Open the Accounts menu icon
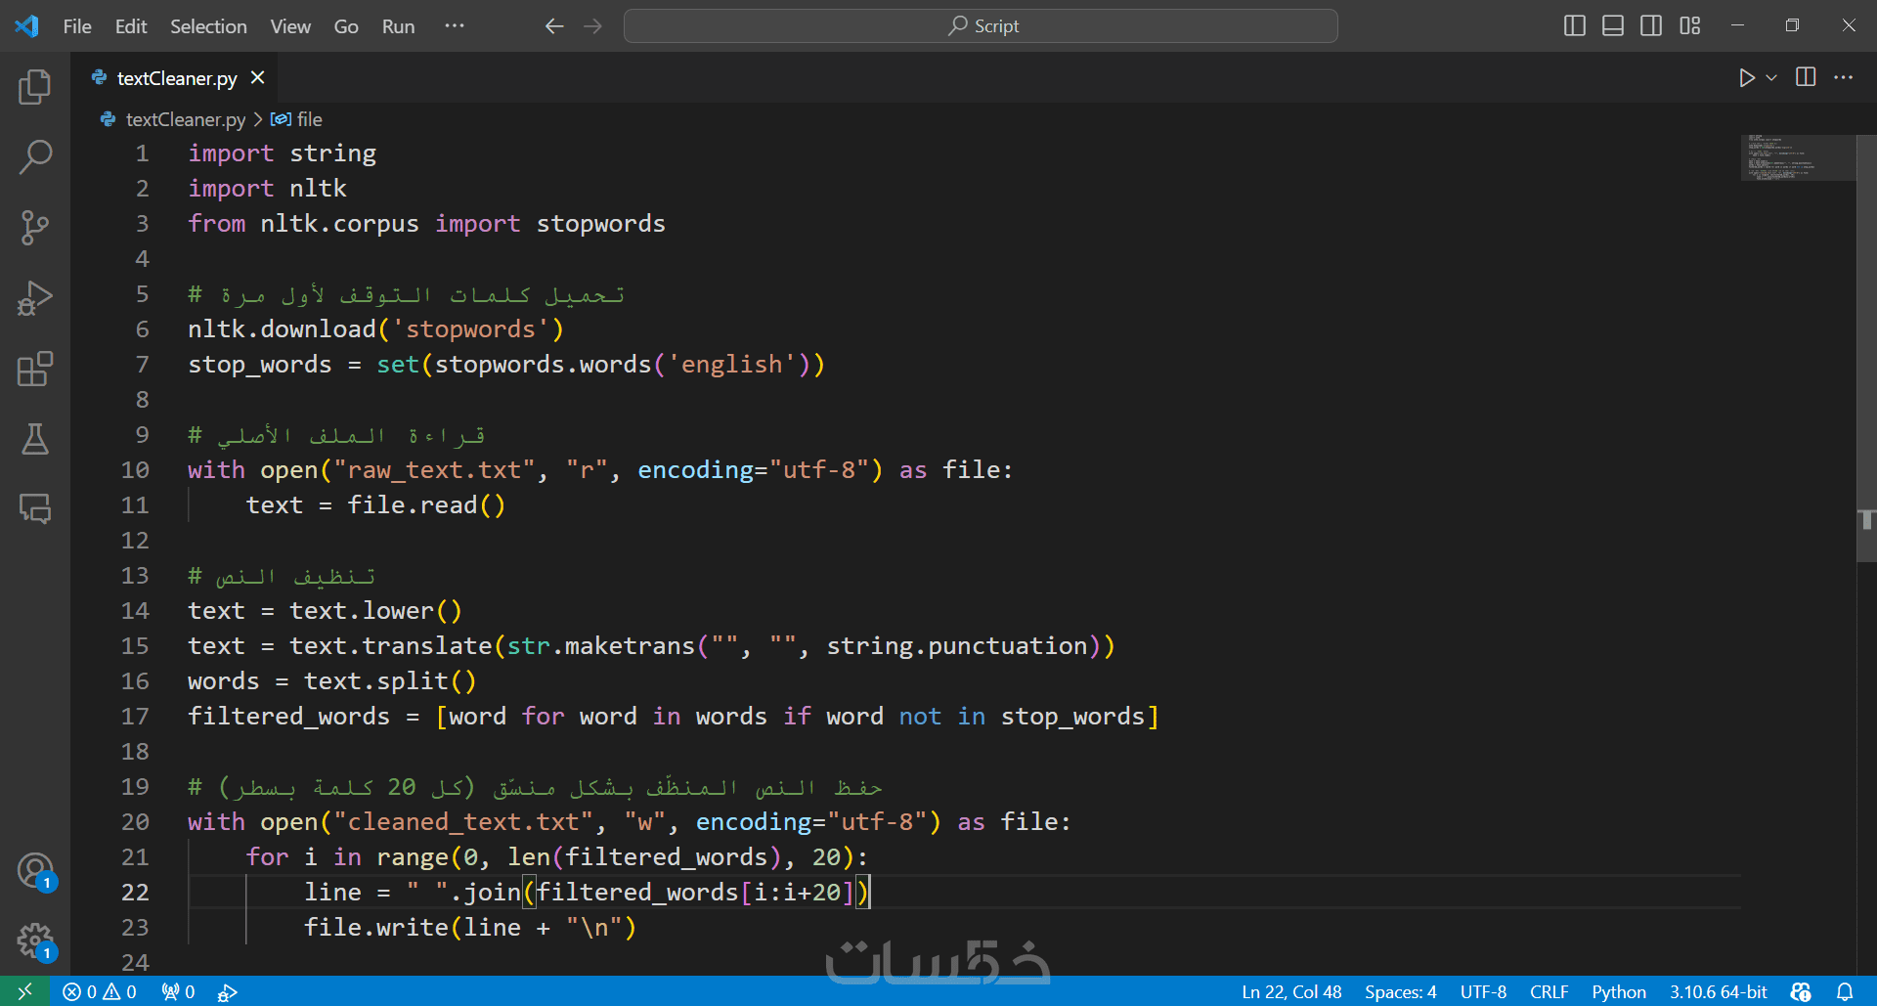1877x1006 pixels. 35,870
